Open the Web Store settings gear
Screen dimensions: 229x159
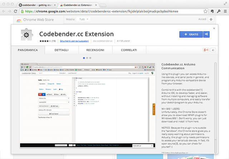click(211, 19)
